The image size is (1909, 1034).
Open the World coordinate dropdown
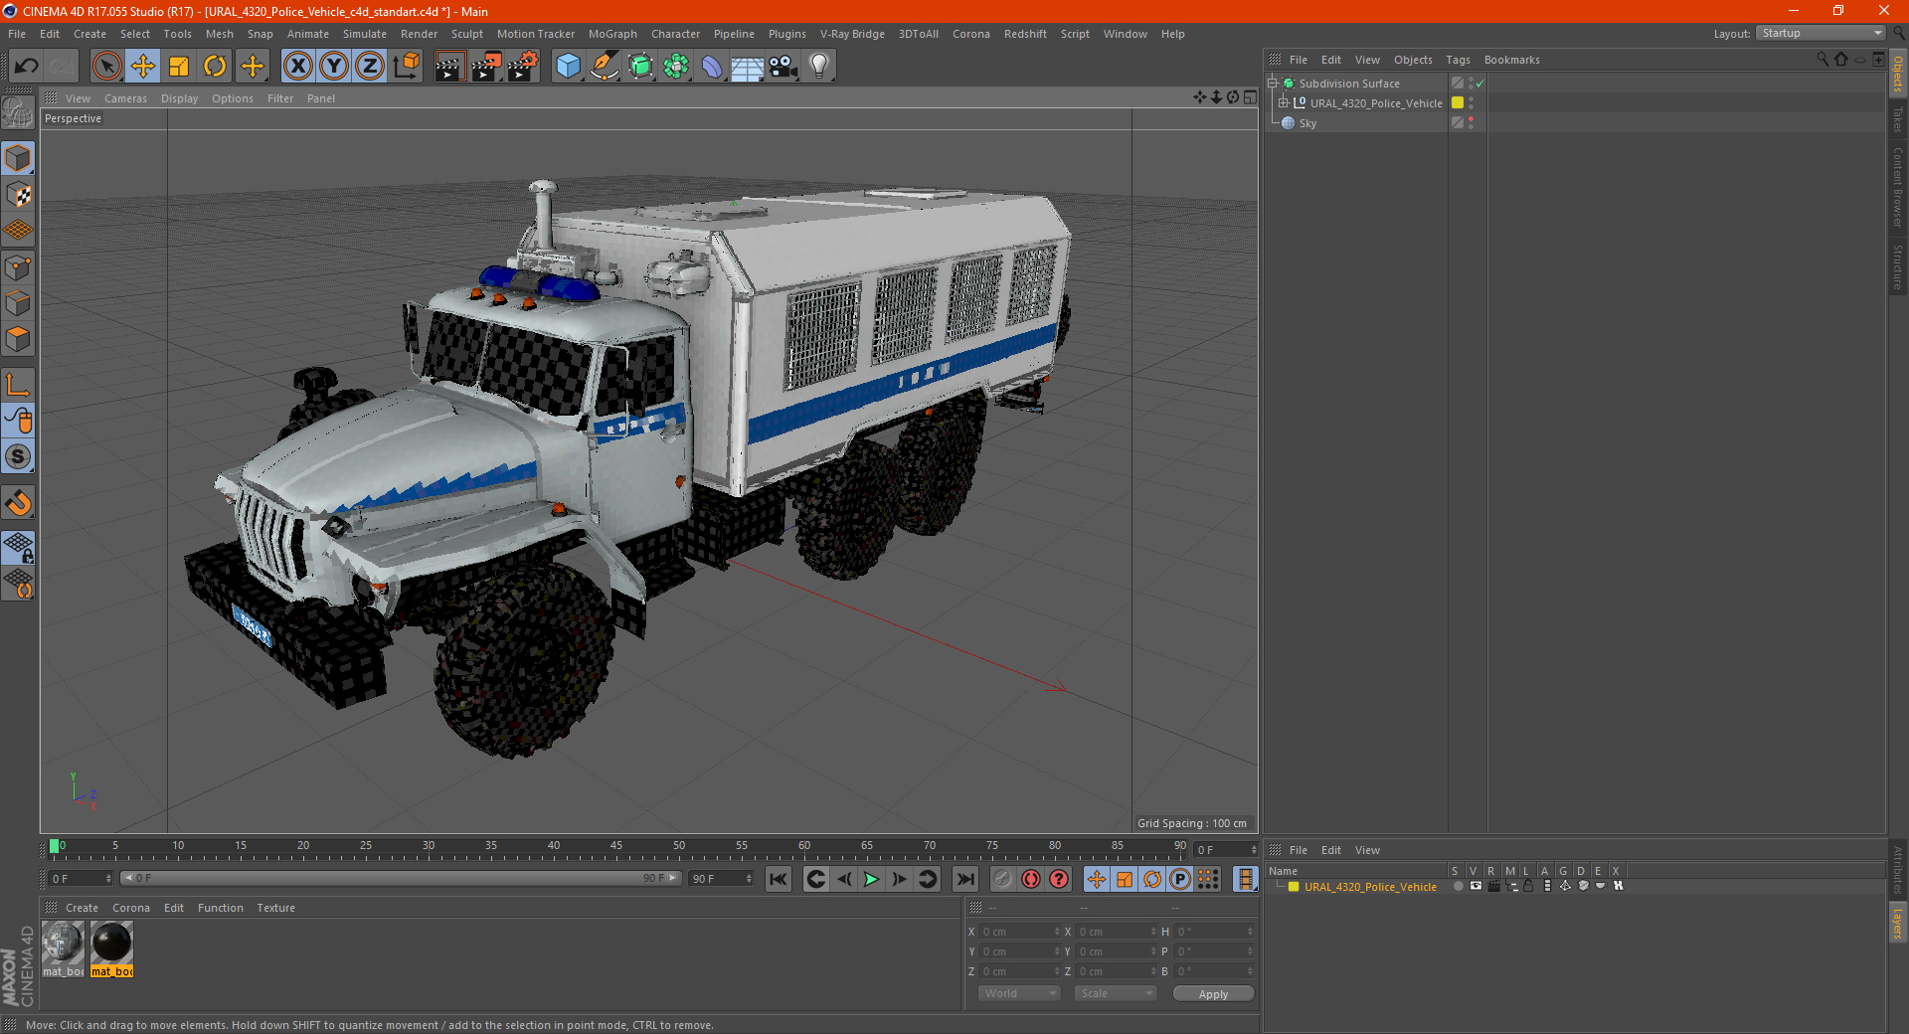click(1019, 993)
